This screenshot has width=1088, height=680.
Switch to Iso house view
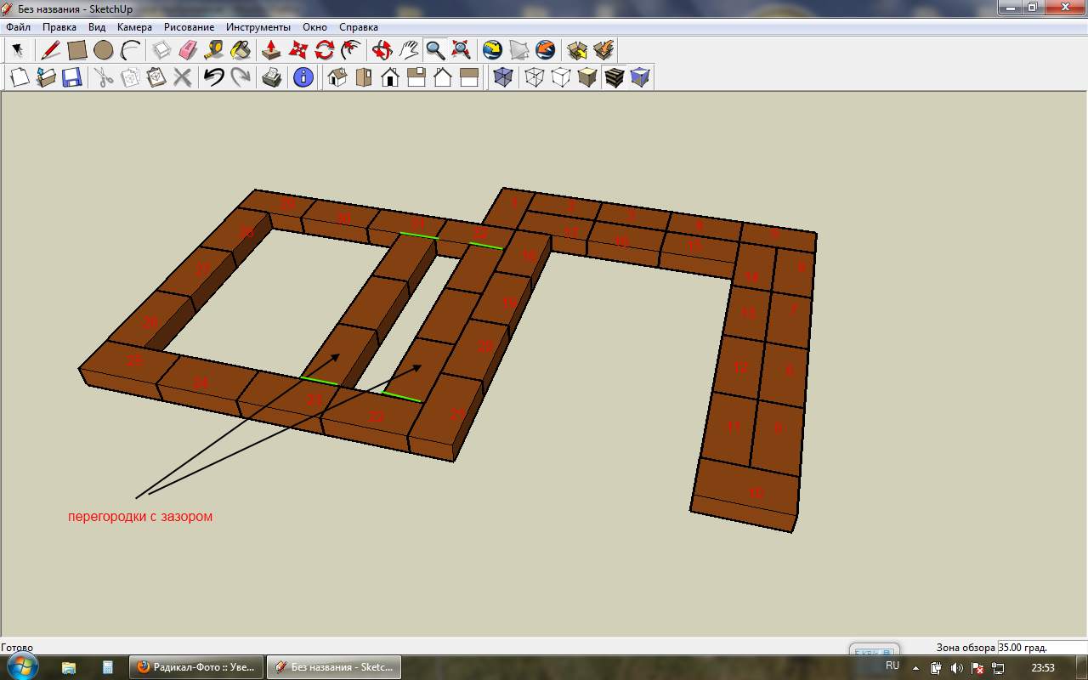(x=337, y=78)
